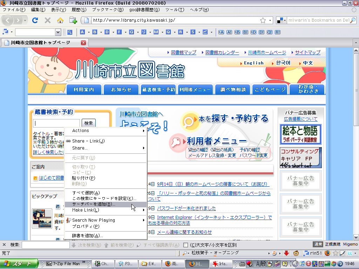Screen dimensions: 359x269
Task: Toggle the bookmark star in the address bar
Action: point(263,20)
